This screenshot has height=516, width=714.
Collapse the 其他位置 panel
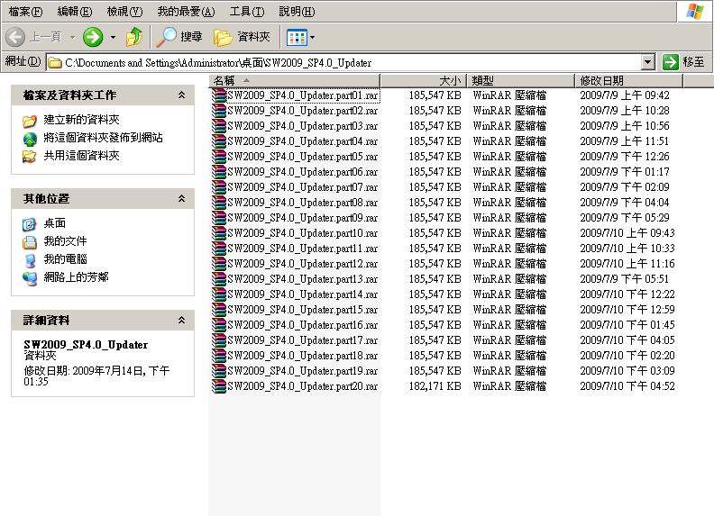coord(182,198)
